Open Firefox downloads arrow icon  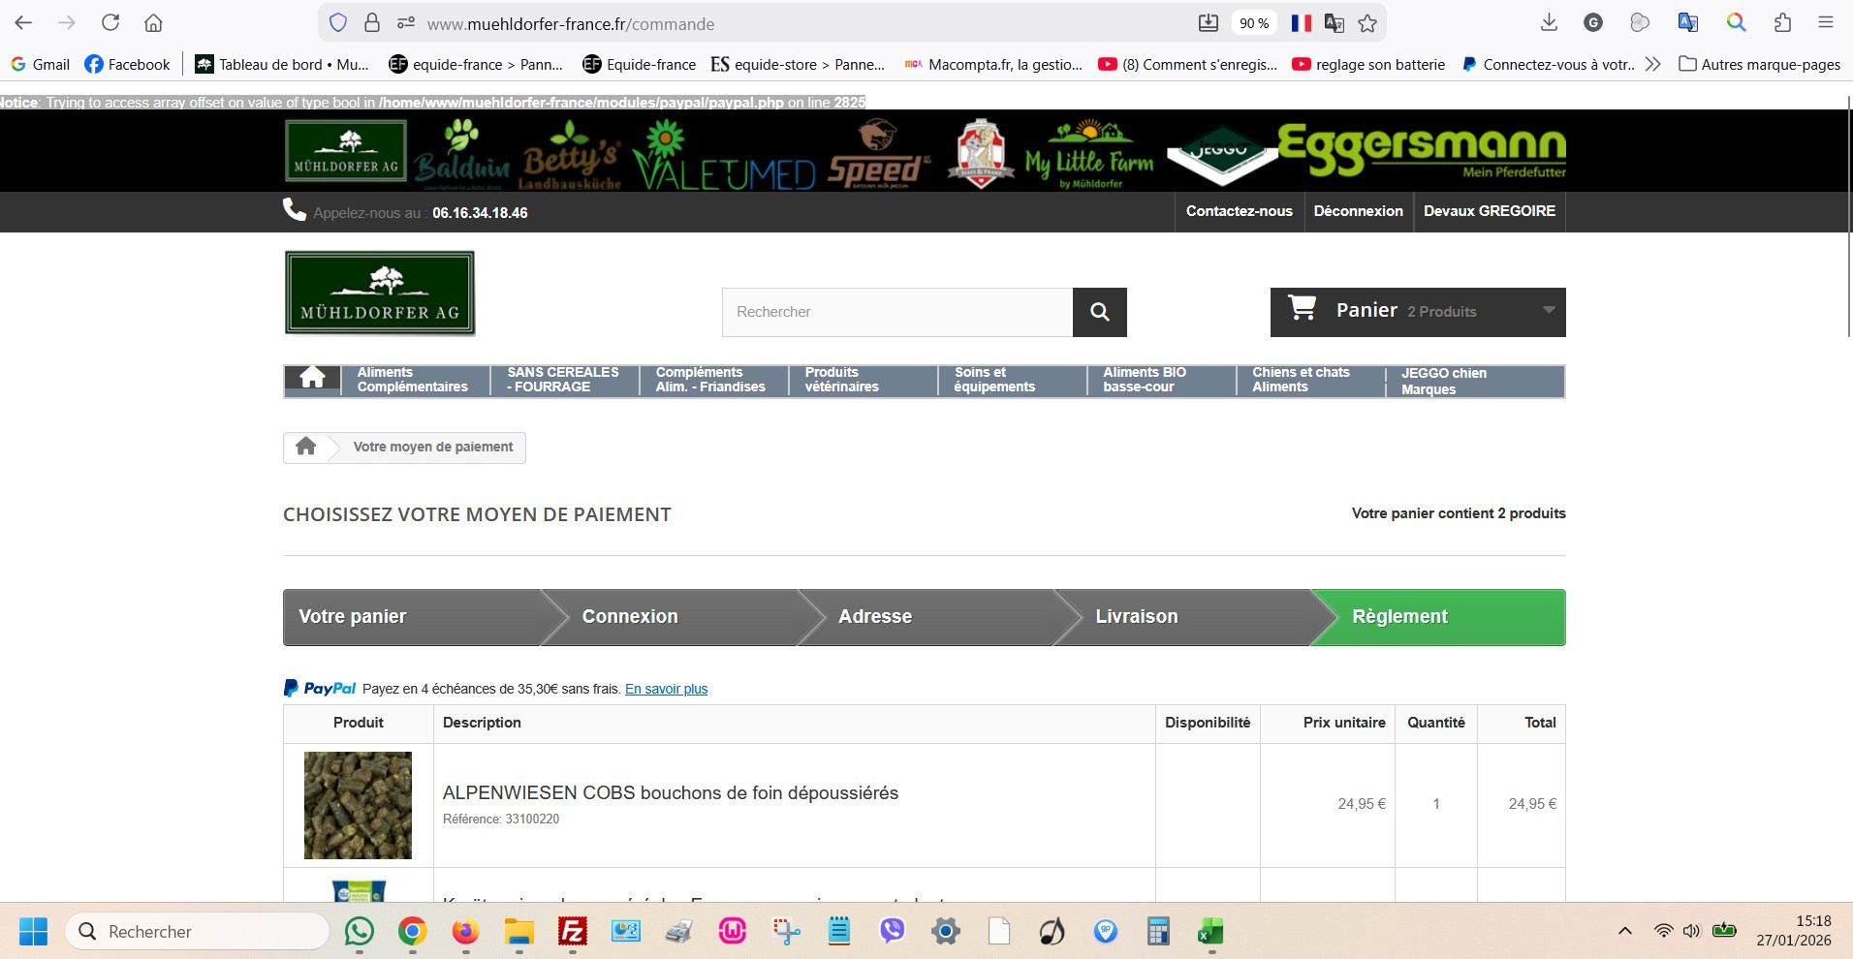pyautogui.click(x=1549, y=23)
